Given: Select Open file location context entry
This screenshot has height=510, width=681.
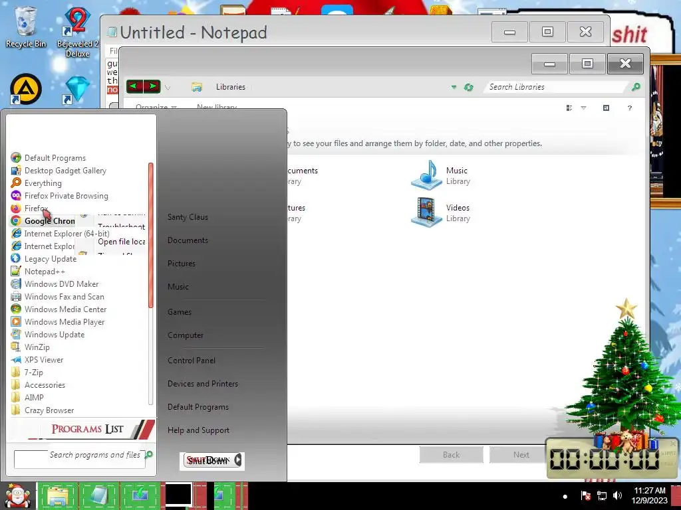Looking at the screenshot, I should point(121,242).
